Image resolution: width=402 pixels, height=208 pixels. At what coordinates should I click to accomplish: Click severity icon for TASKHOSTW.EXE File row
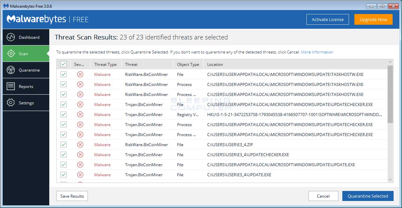click(x=80, y=75)
